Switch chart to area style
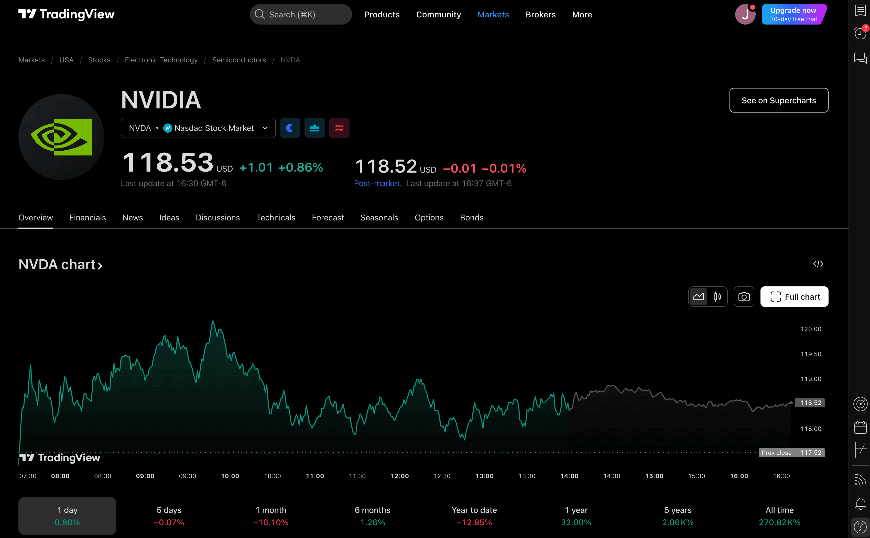 [698, 297]
